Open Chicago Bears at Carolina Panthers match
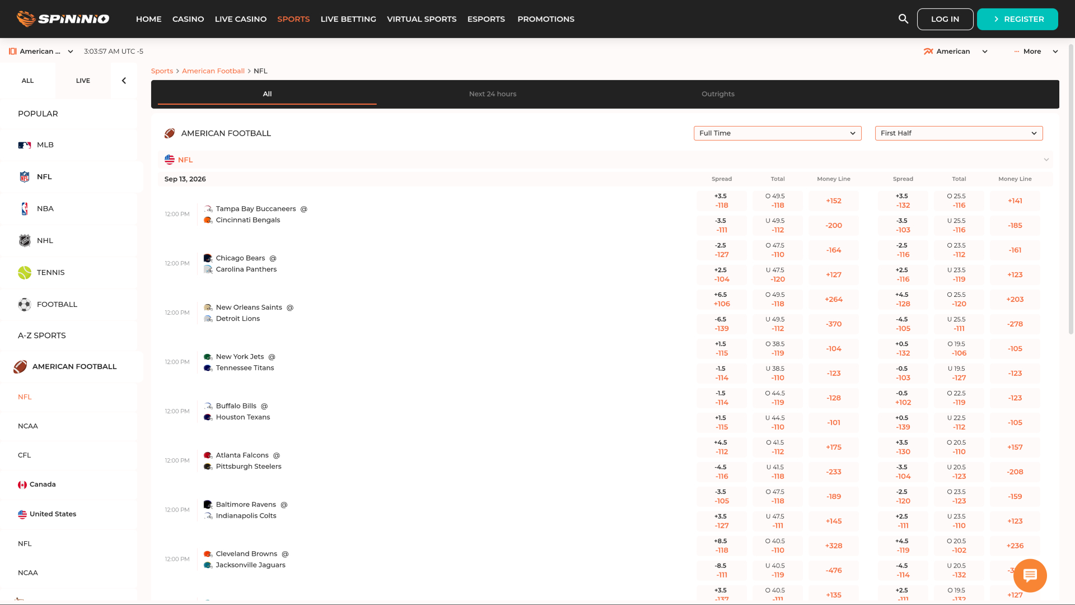Image resolution: width=1075 pixels, height=605 pixels. (x=241, y=264)
